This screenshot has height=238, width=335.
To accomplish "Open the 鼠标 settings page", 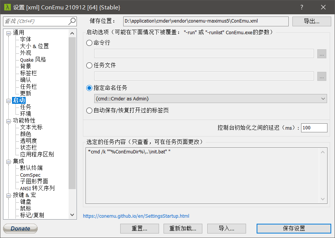I will coord(25,208).
